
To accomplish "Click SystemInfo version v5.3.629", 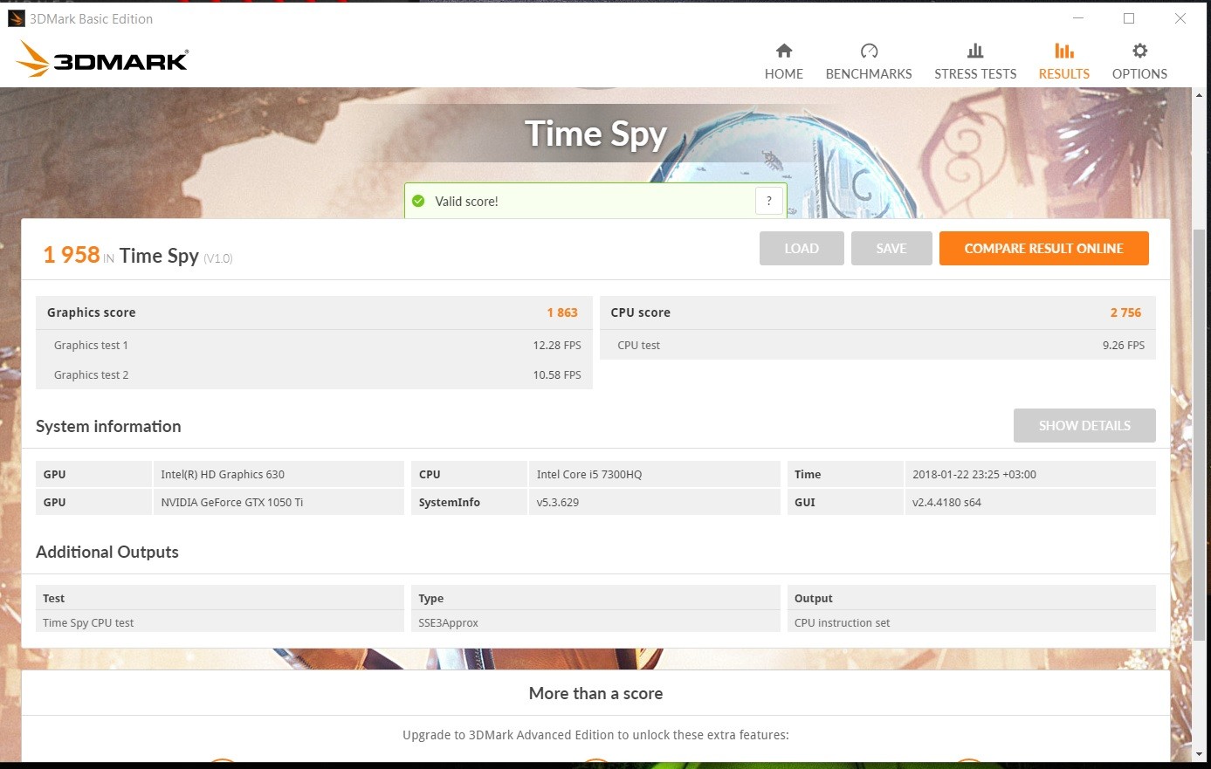I will point(654,502).
